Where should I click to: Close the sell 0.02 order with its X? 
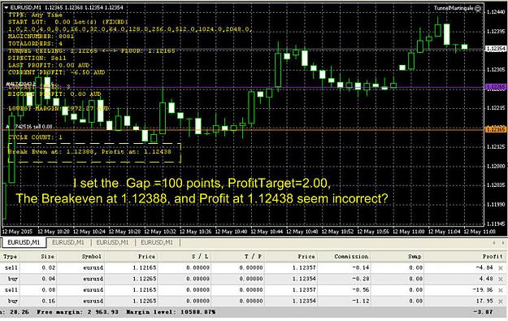point(501,268)
